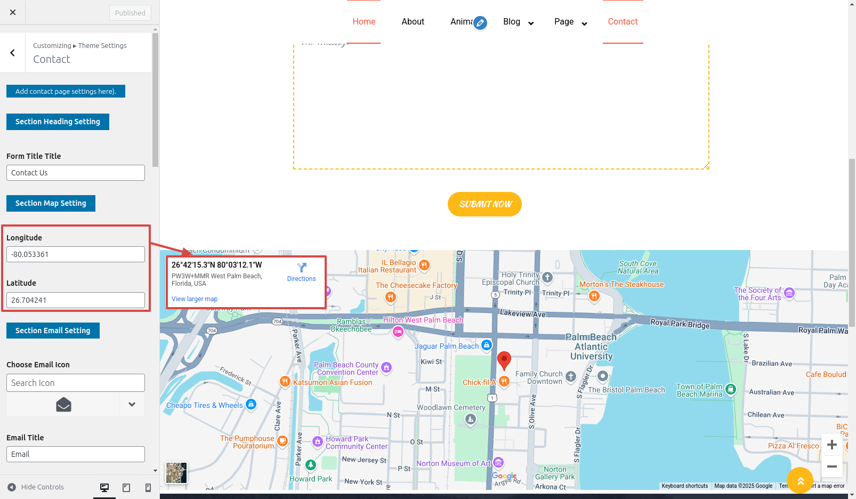This screenshot has height=499, width=856.
Task: Click the Section Map Setting label
Action: [51, 203]
